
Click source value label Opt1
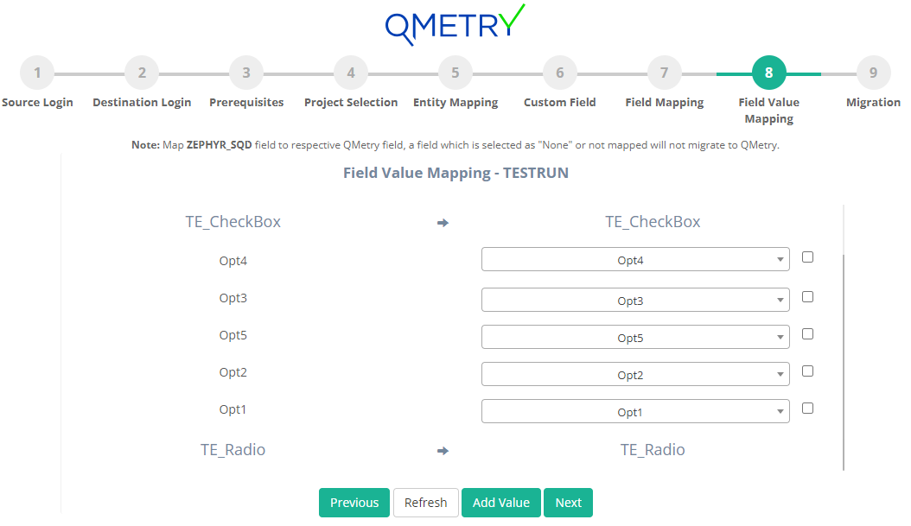233,410
